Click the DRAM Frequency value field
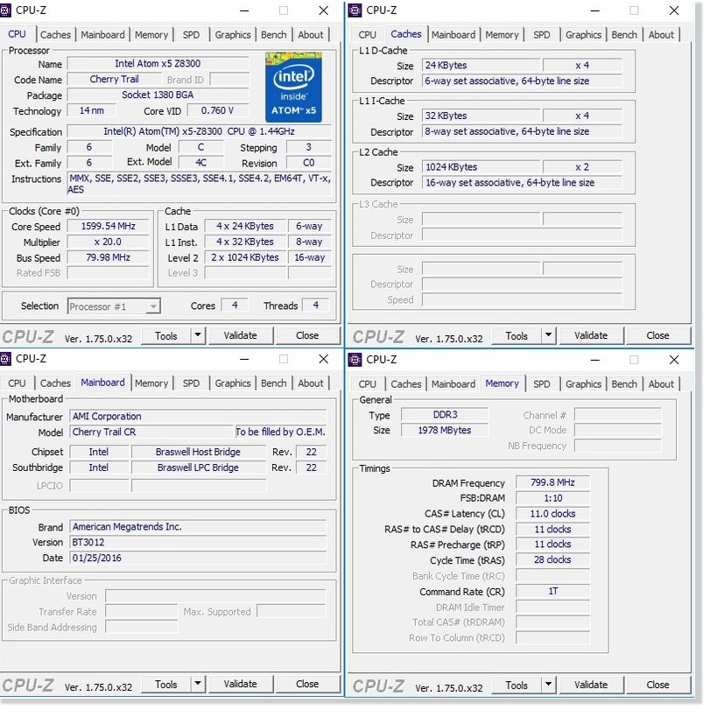 552,482
